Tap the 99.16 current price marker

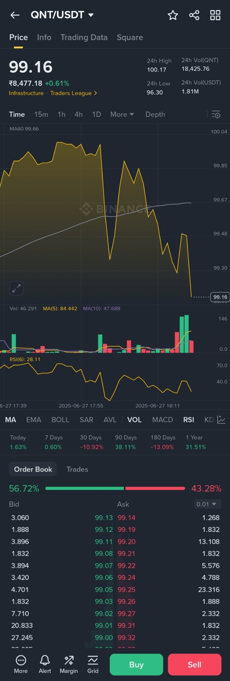pyautogui.click(x=220, y=297)
